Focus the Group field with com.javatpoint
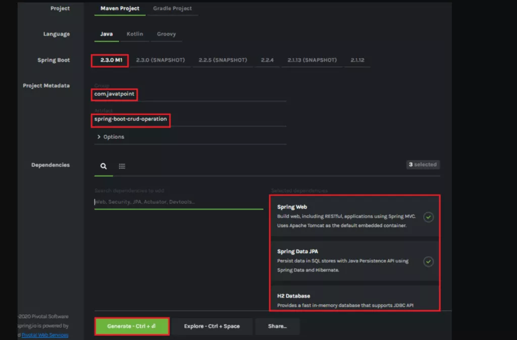 (189, 94)
